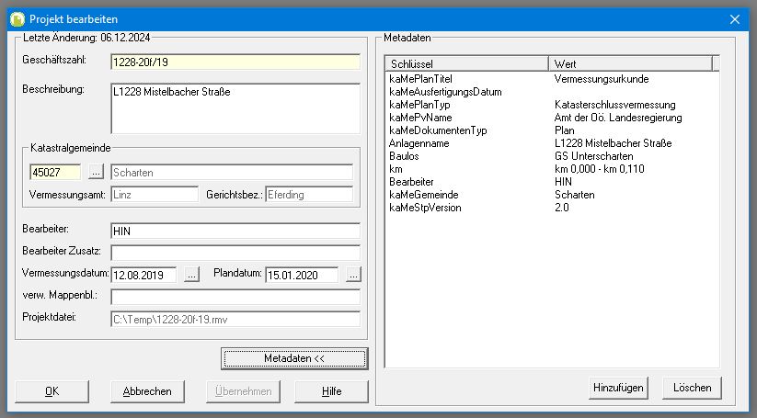The height and width of the screenshot is (418, 757).
Task: Open the Vermessungsdatum date picker button
Action: [x=191, y=274]
